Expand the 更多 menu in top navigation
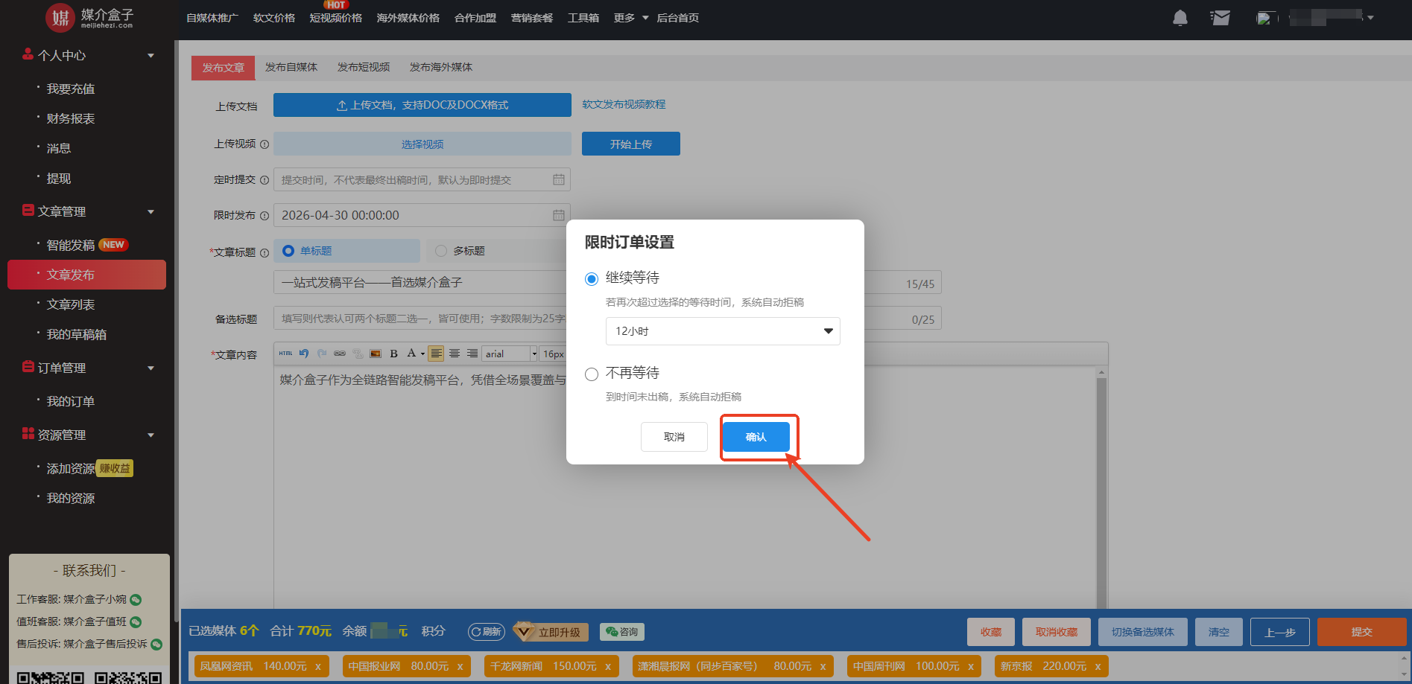Image resolution: width=1412 pixels, height=684 pixels. (630, 18)
